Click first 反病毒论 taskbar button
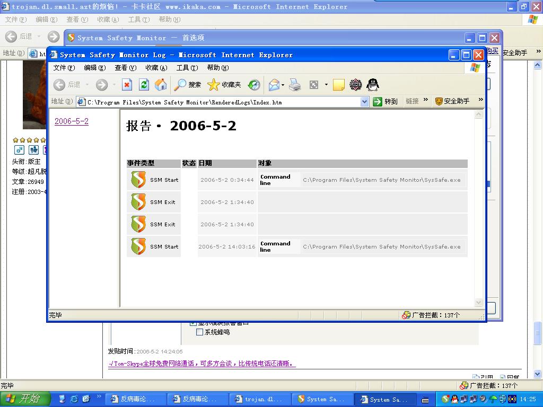 135,400
